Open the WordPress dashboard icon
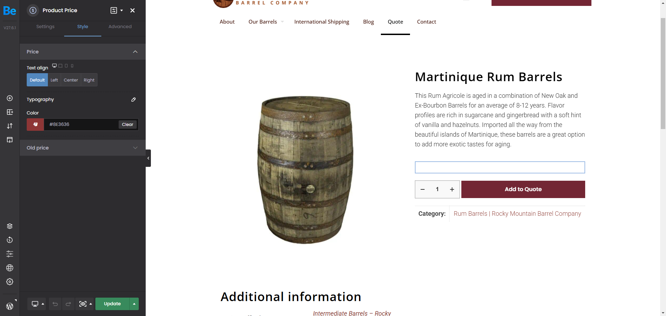 point(10,306)
